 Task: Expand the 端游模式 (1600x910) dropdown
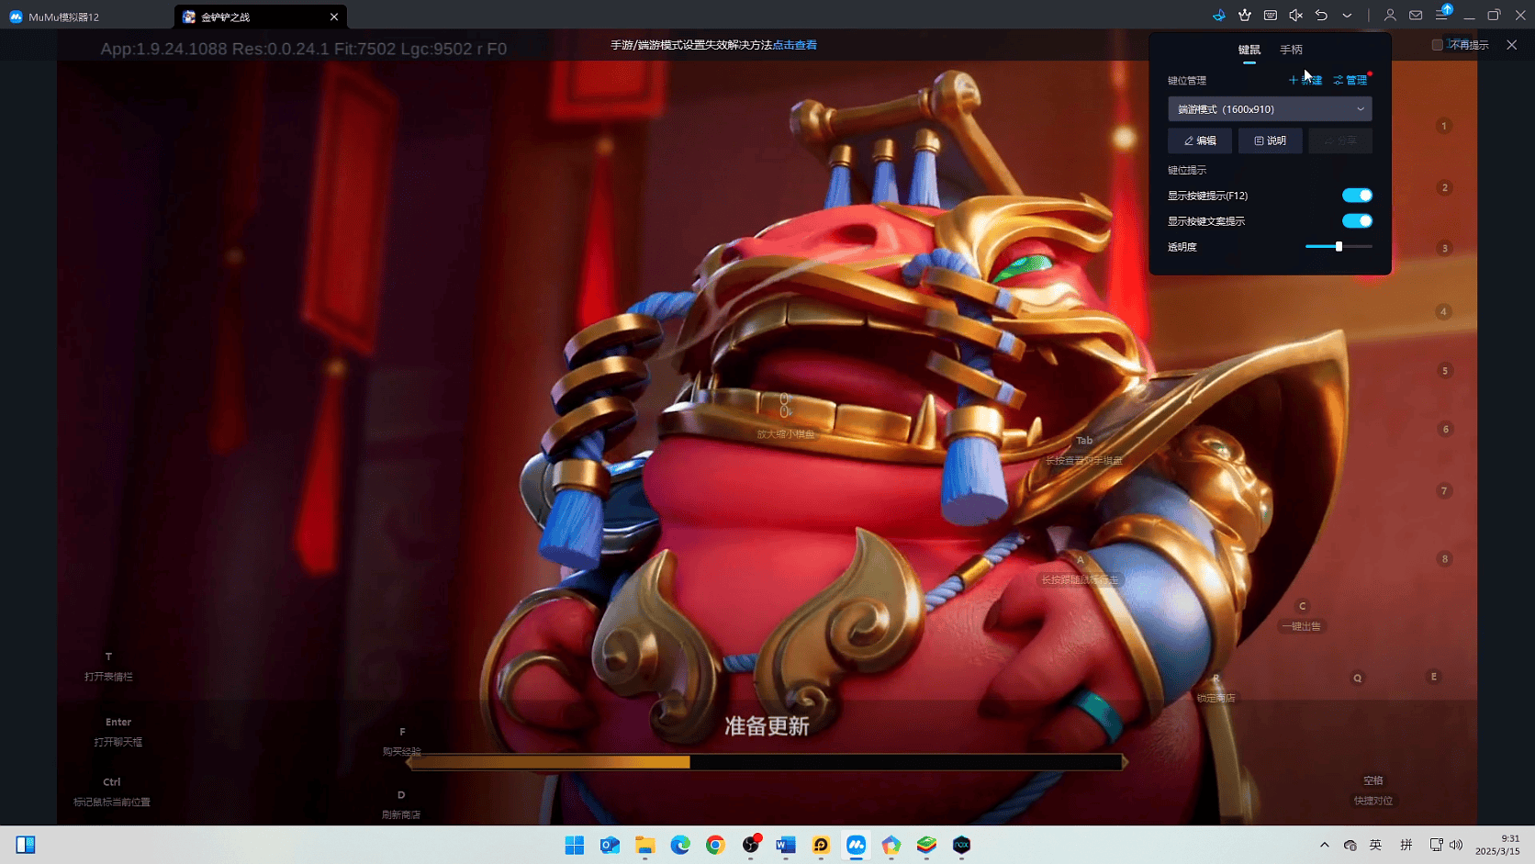pos(1270,109)
